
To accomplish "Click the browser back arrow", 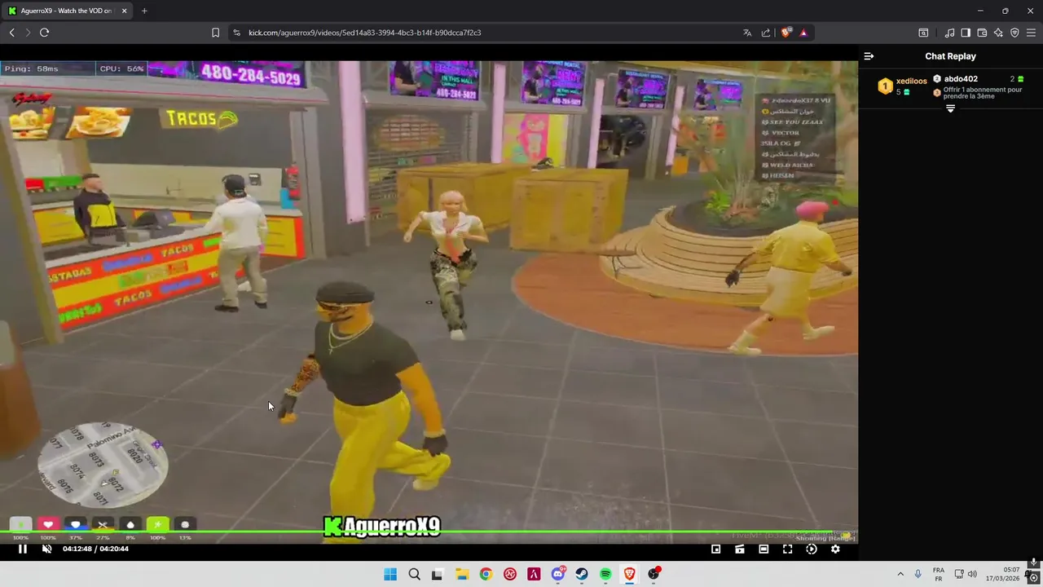I will [x=11, y=33].
